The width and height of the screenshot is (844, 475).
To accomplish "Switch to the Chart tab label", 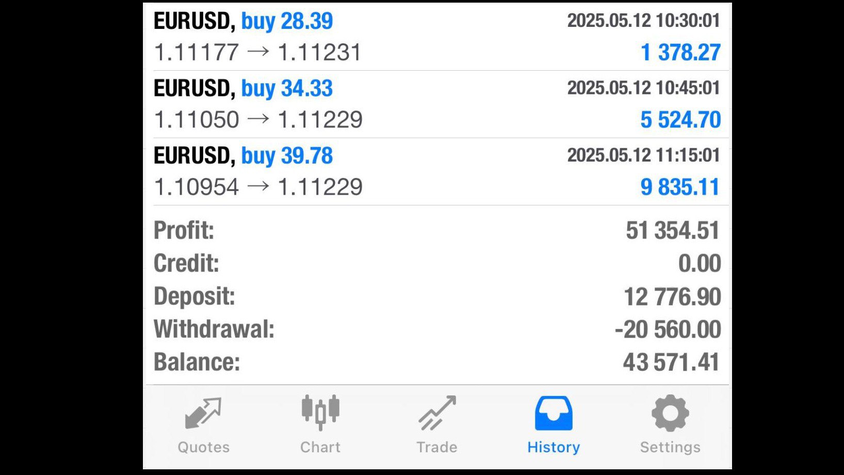I will coord(320,447).
